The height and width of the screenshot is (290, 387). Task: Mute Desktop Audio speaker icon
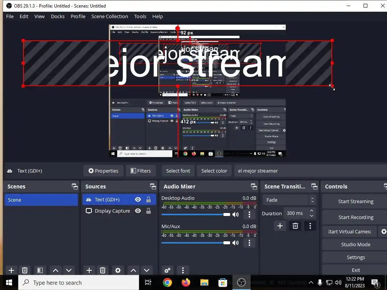[235, 214]
